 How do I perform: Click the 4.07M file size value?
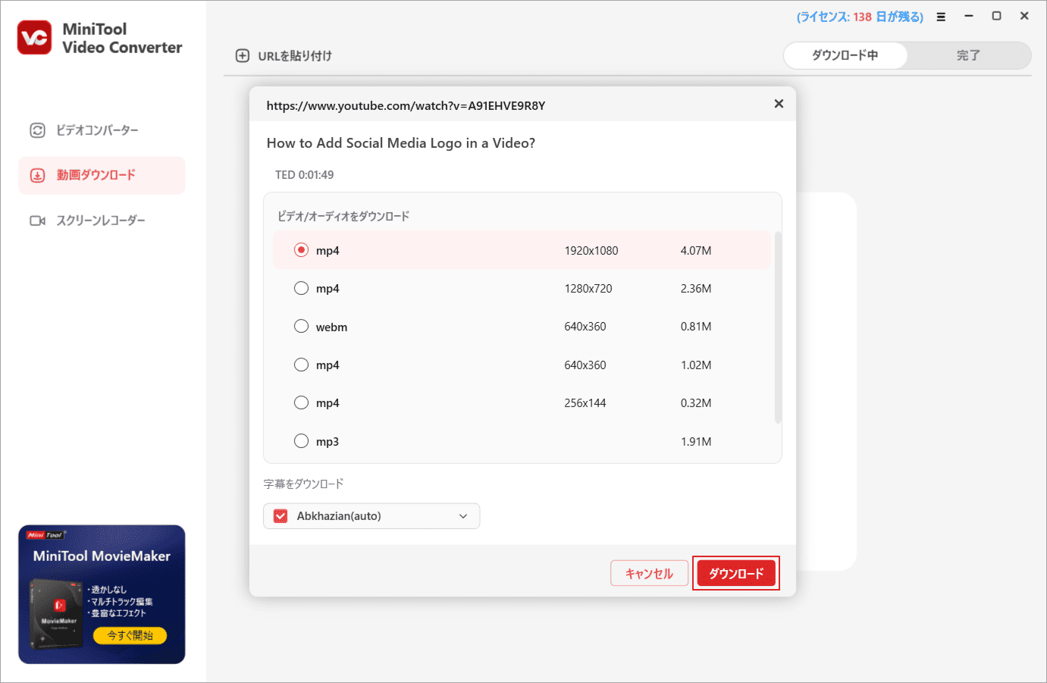click(x=696, y=250)
